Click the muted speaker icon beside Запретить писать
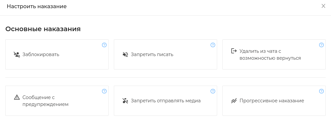The height and width of the screenshot is (122, 331). tap(125, 55)
